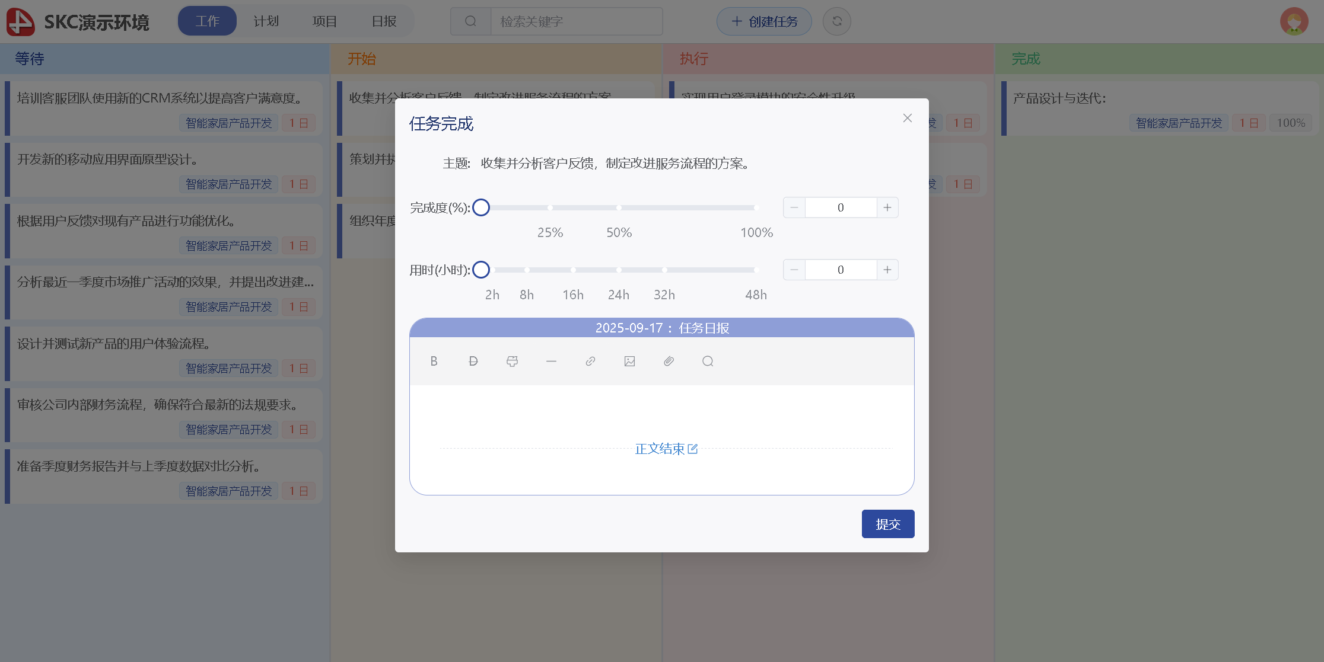Click the magnifier icon in the editor toolbar
1324x662 pixels.
click(708, 361)
